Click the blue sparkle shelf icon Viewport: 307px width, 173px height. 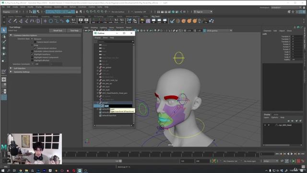point(212,21)
